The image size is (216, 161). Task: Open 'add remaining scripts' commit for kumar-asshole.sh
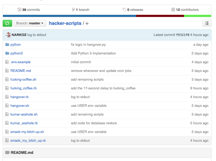[87, 114]
